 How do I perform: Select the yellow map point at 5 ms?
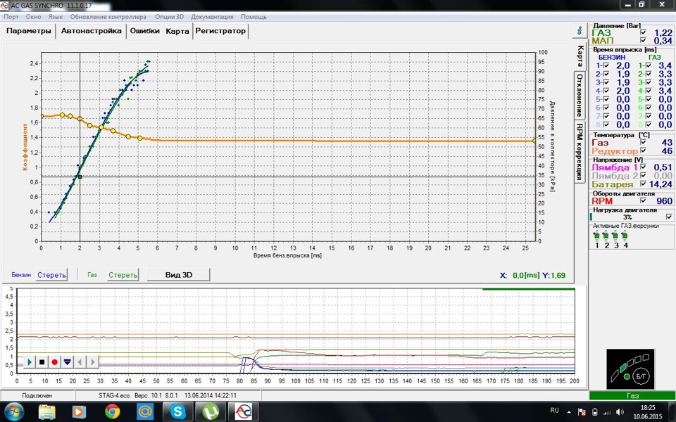click(x=139, y=138)
